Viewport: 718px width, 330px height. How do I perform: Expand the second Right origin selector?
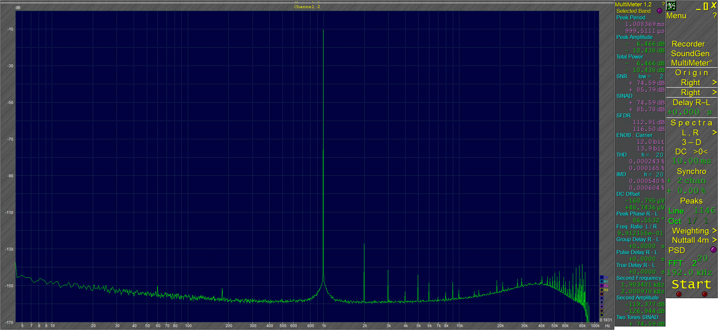pyautogui.click(x=714, y=92)
